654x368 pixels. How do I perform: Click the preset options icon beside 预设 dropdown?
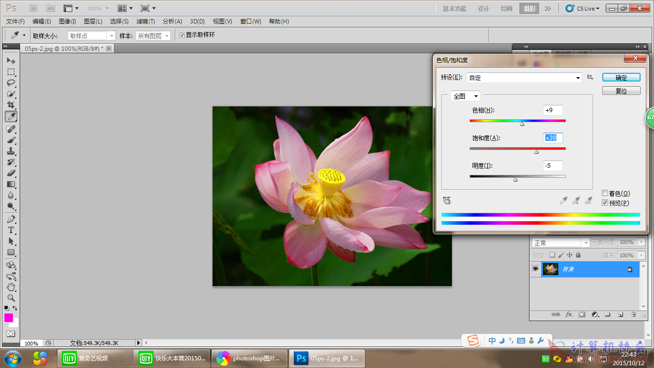[590, 77]
